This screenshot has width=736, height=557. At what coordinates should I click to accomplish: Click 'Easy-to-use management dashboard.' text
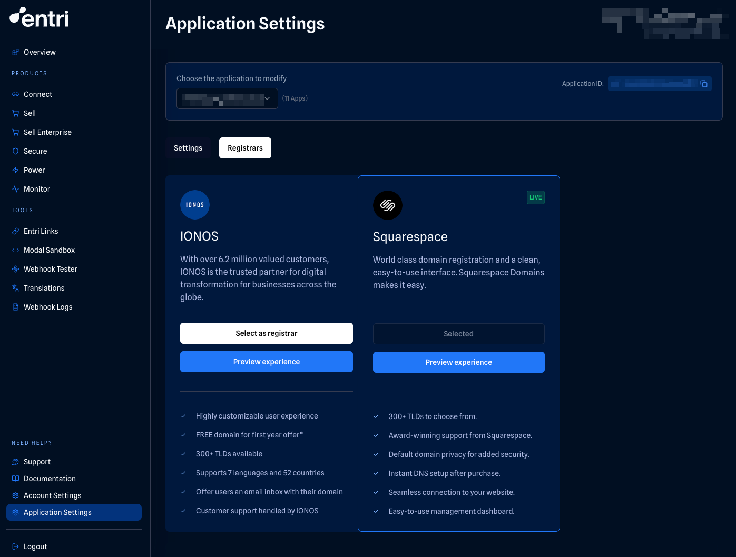452,511
